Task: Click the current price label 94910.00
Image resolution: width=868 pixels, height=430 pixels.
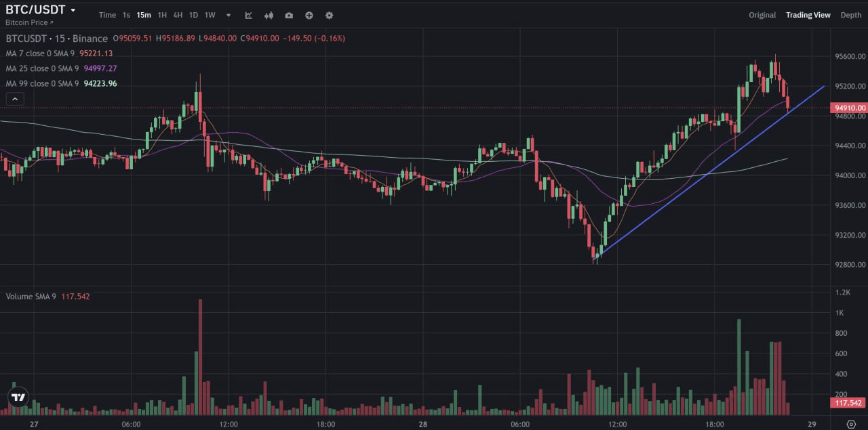Action: tap(849, 107)
